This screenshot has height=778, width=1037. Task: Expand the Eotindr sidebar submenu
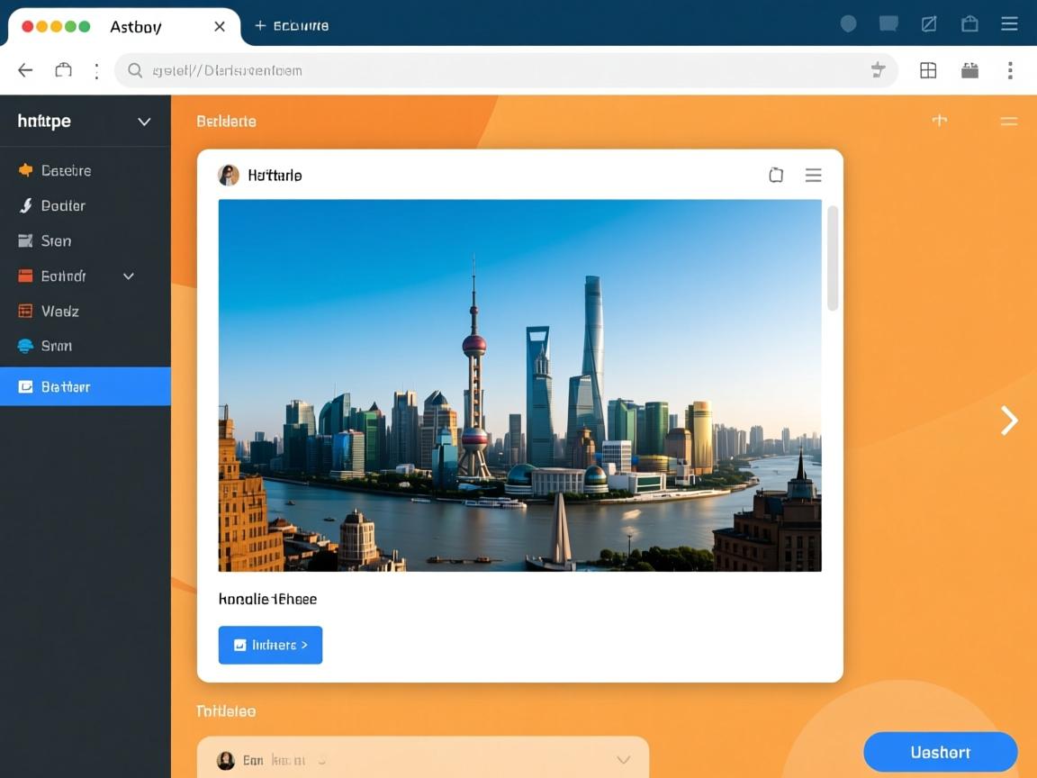click(129, 276)
